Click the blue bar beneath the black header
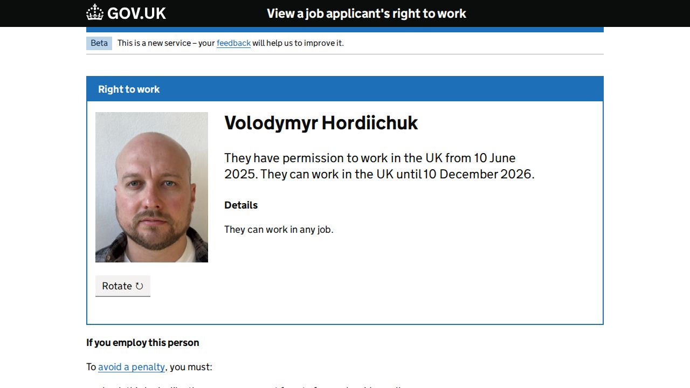The image size is (690, 388). [x=345, y=30]
